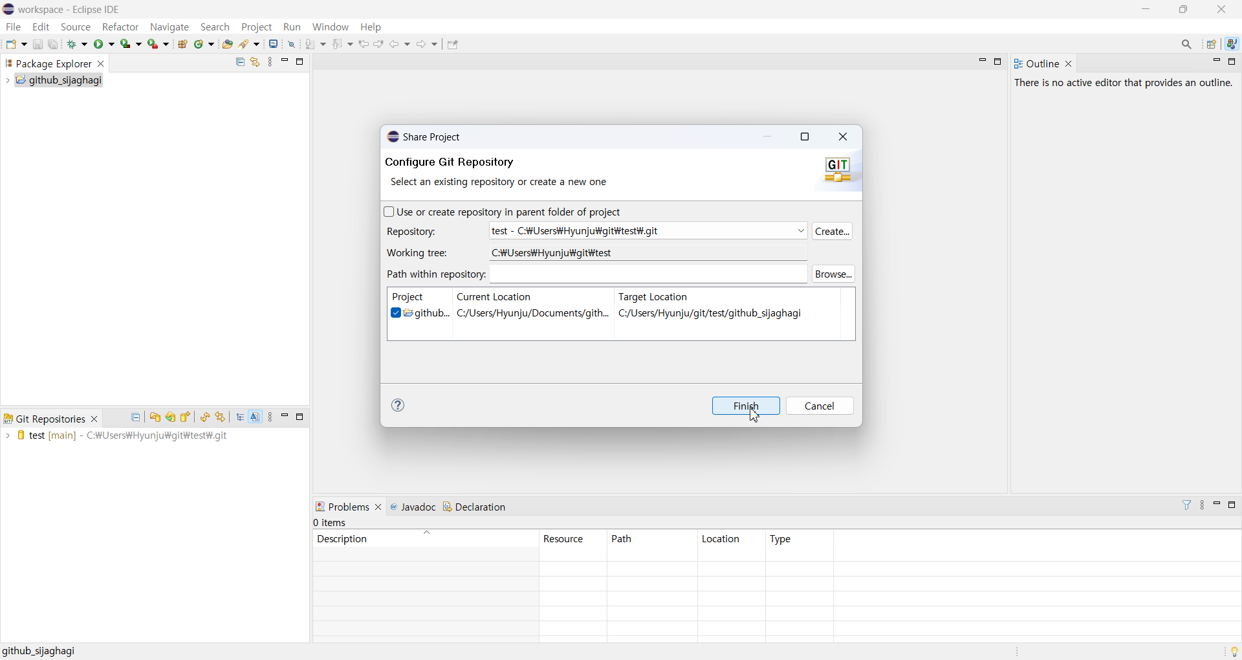Sort Problems by Resource column header
This screenshot has height=660, width=1242.
coord(573,539)
